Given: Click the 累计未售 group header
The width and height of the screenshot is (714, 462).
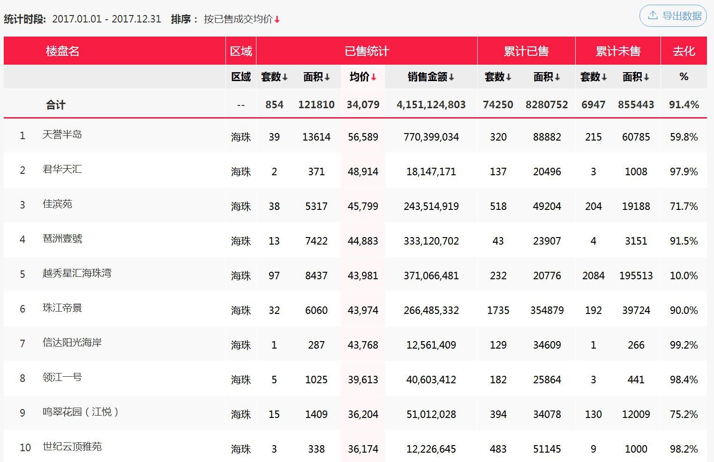Looking at the screenshot, I should point(618,51).
